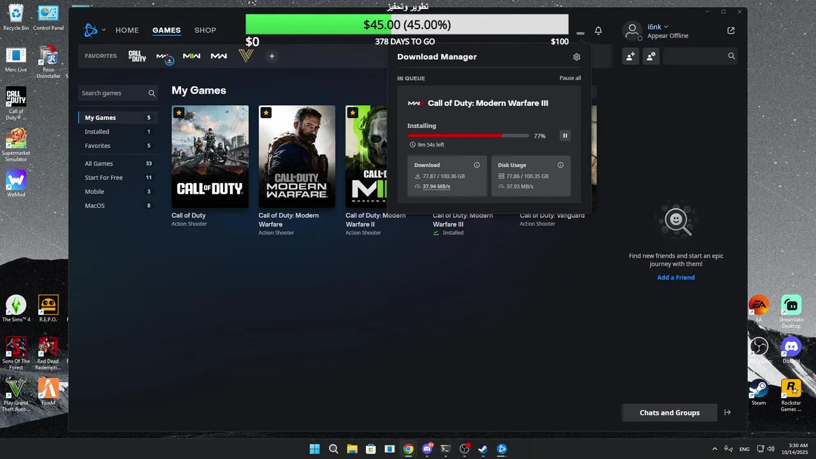This screenshot has width=816, height=459.
Task: Click the Add a Friend link
Action: tap(676, 277)
